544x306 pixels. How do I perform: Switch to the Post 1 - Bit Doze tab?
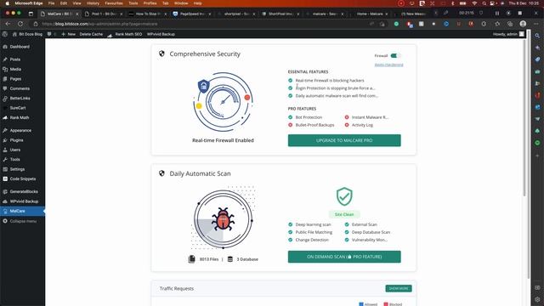(104, 14)
